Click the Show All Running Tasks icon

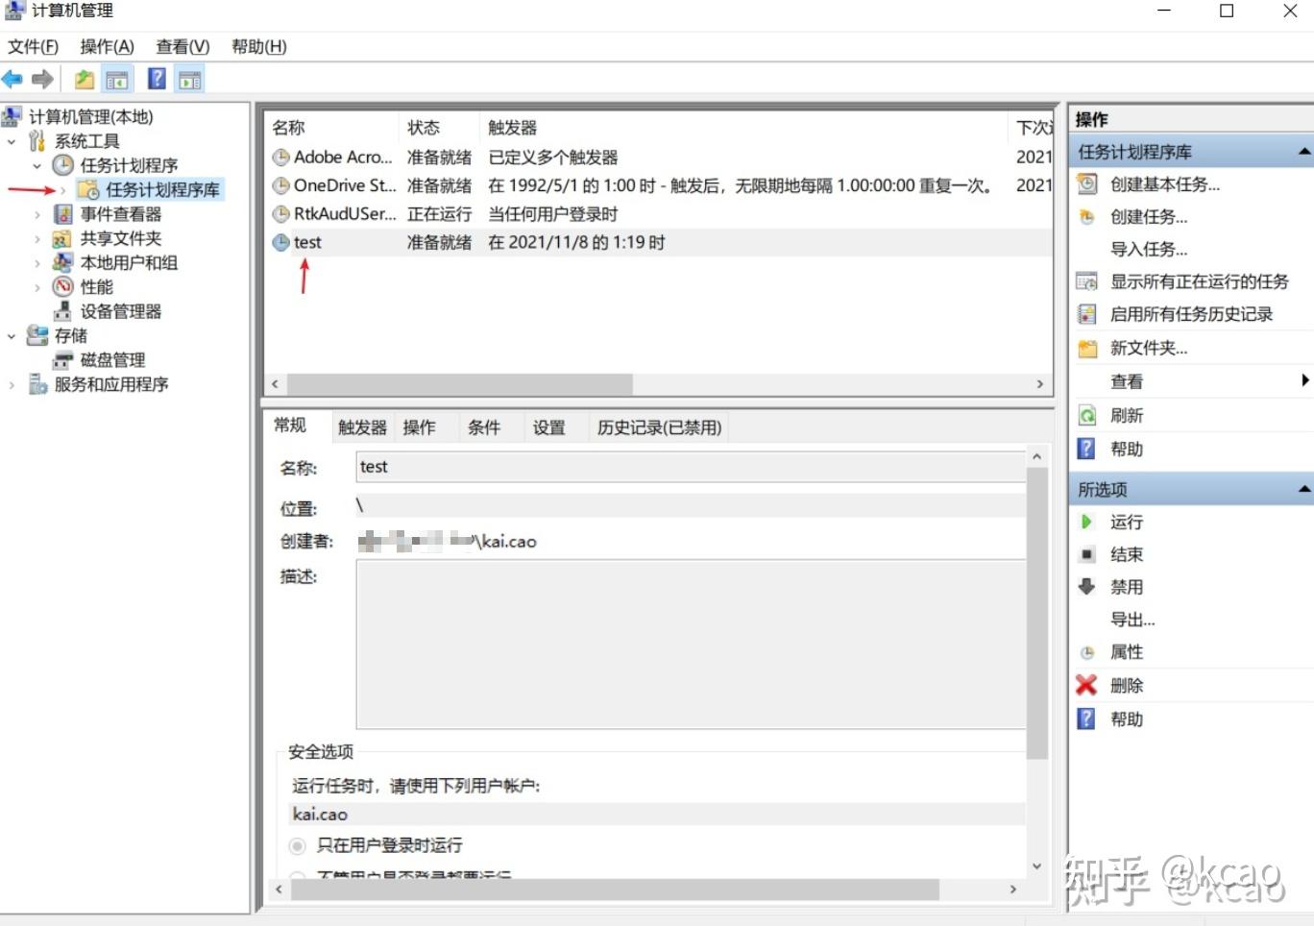1087,281
